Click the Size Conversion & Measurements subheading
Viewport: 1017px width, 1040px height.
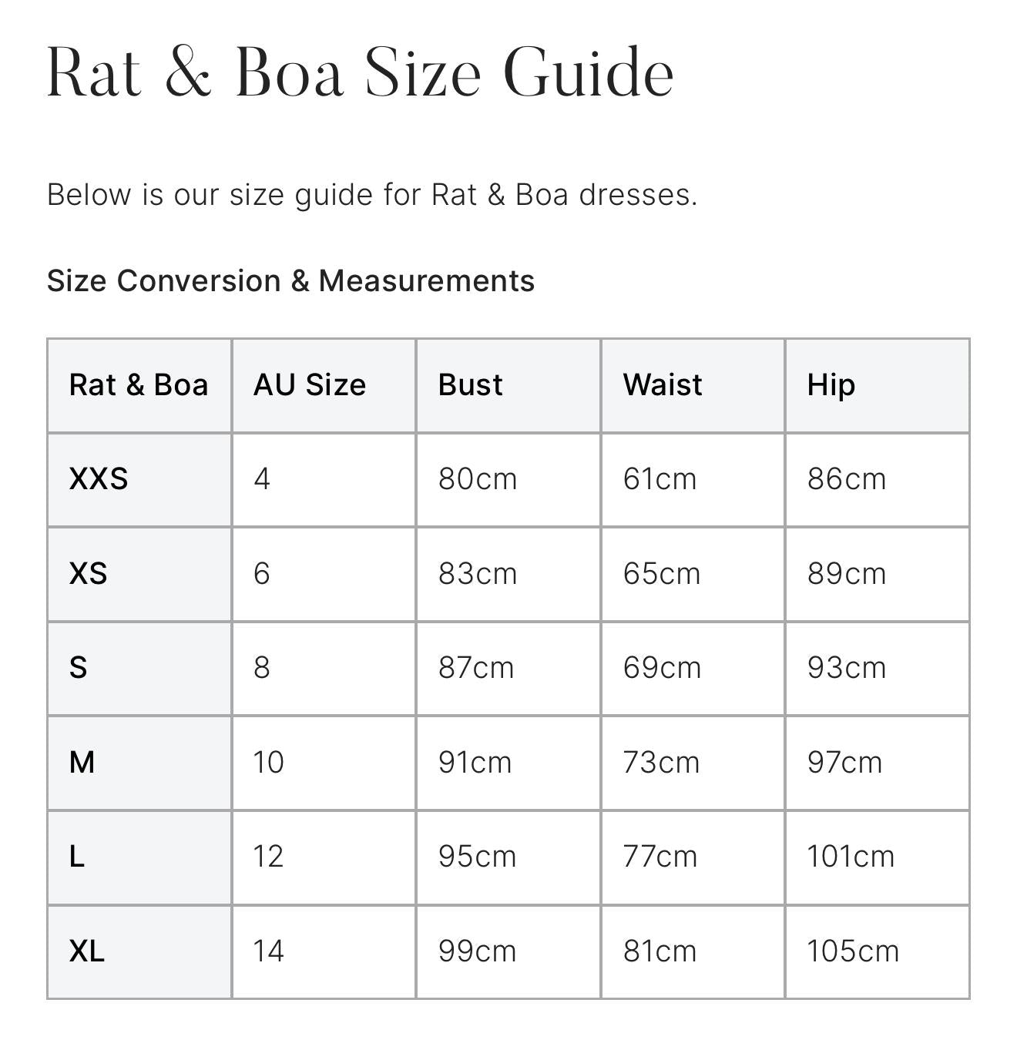290,280
